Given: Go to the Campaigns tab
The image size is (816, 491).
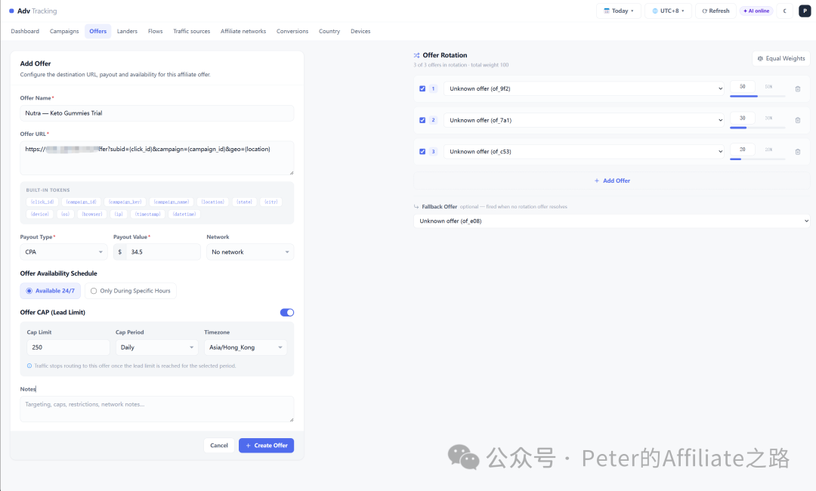Looking at the screenshot, I should (64, 31).
